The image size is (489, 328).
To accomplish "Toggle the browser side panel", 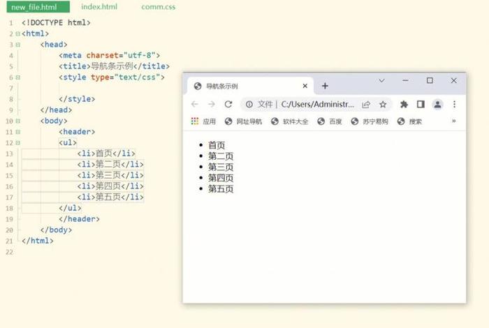I will coord(421,105).
